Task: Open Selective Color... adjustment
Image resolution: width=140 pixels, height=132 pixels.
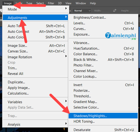Action: (103, 107)
